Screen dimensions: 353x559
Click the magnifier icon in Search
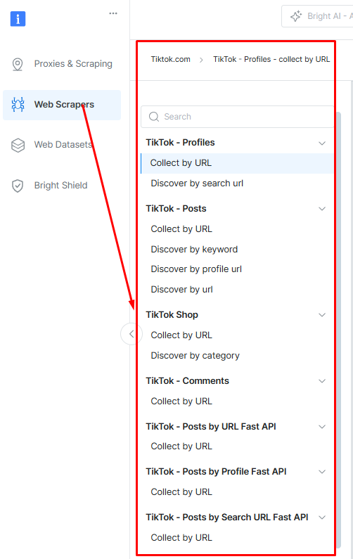154,117
